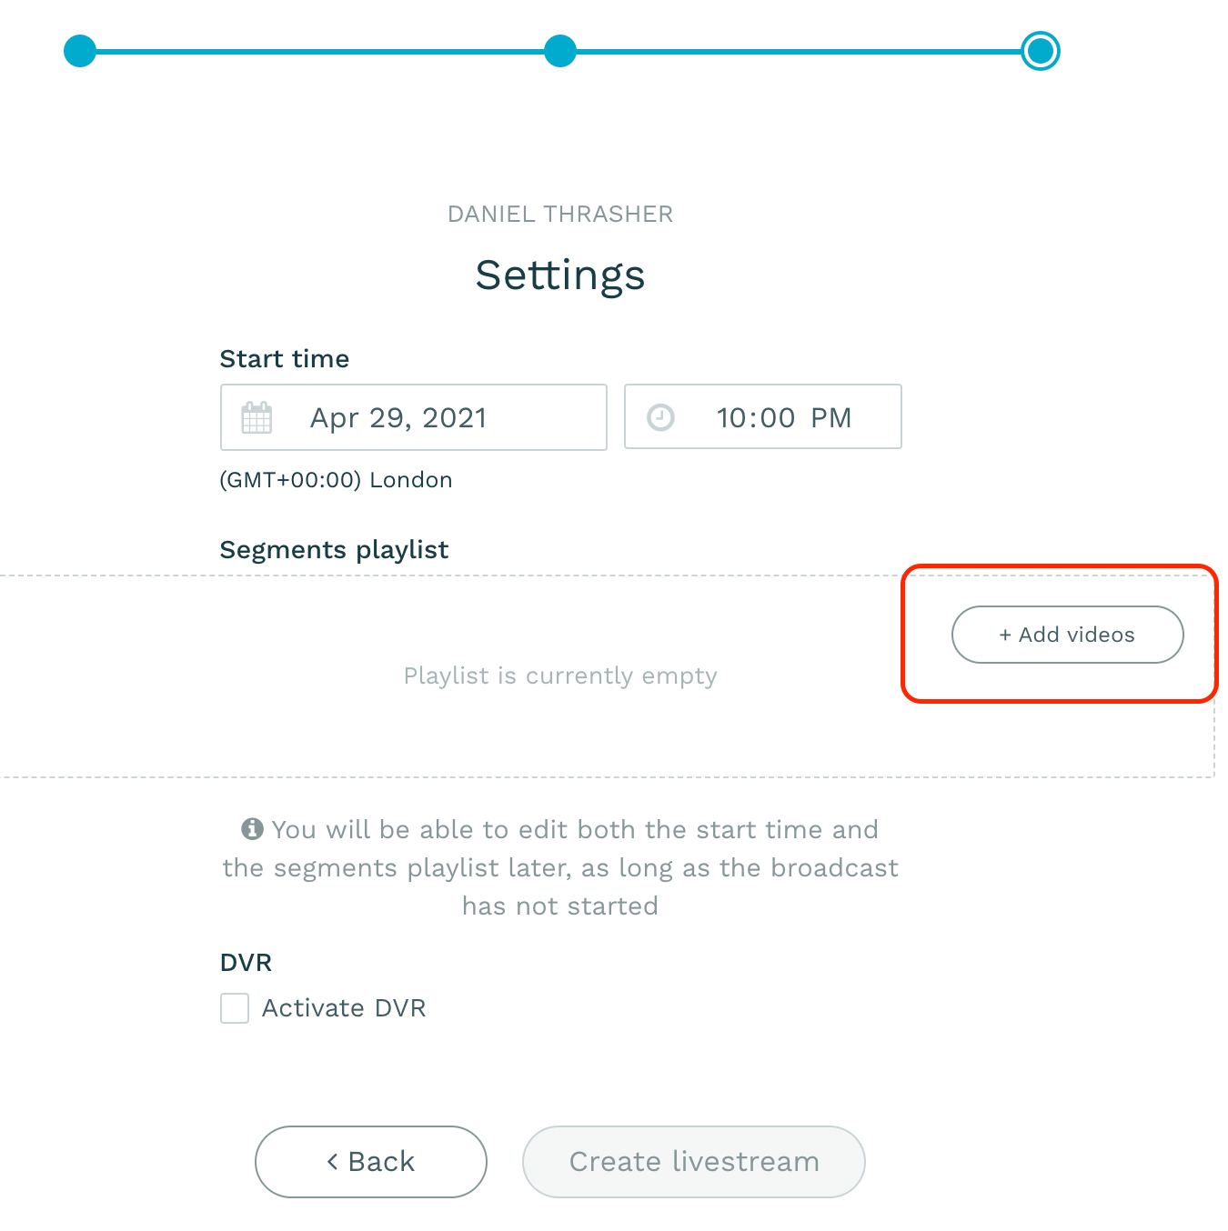
Task: Click the progress line between steps two and three
Action: pyautogui.click(x=799, y=52)
